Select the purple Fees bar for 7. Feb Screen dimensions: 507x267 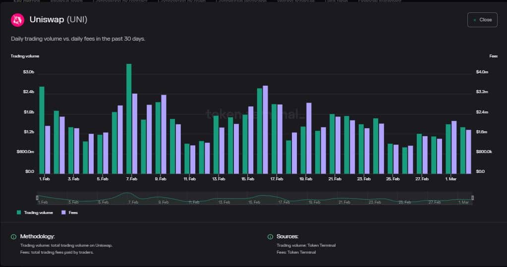135,134
